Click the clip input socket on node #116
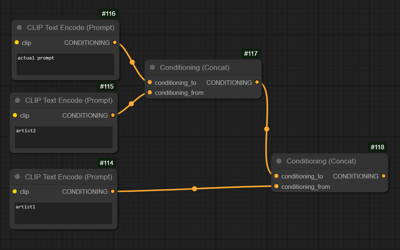Image resolution: width=400 pixels, height=250 pixels. [x=17, y=42]
